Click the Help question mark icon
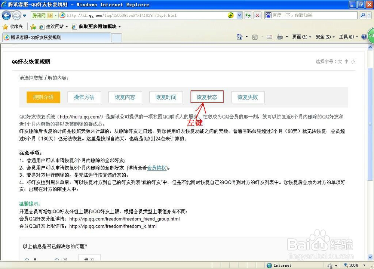This screenshot has width=374, height=269. pos(364,37)
